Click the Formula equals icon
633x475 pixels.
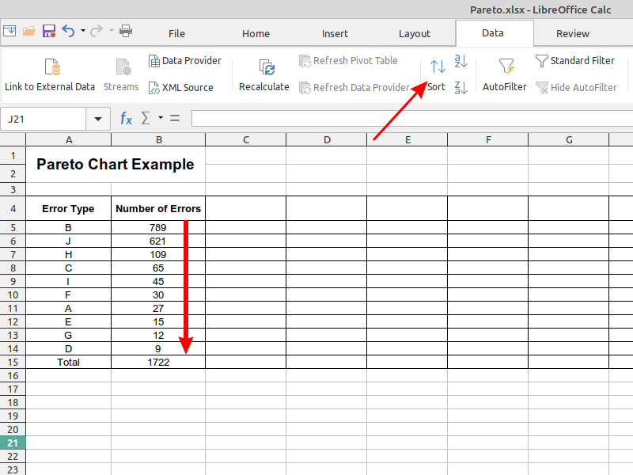pos(175,118)
